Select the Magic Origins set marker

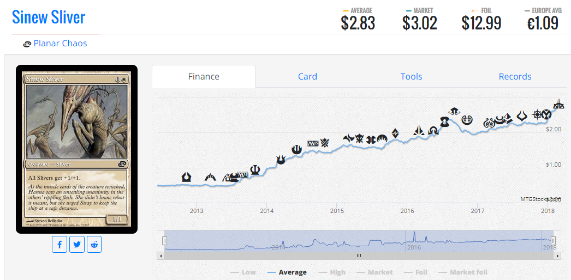click(x=382, y=138)
